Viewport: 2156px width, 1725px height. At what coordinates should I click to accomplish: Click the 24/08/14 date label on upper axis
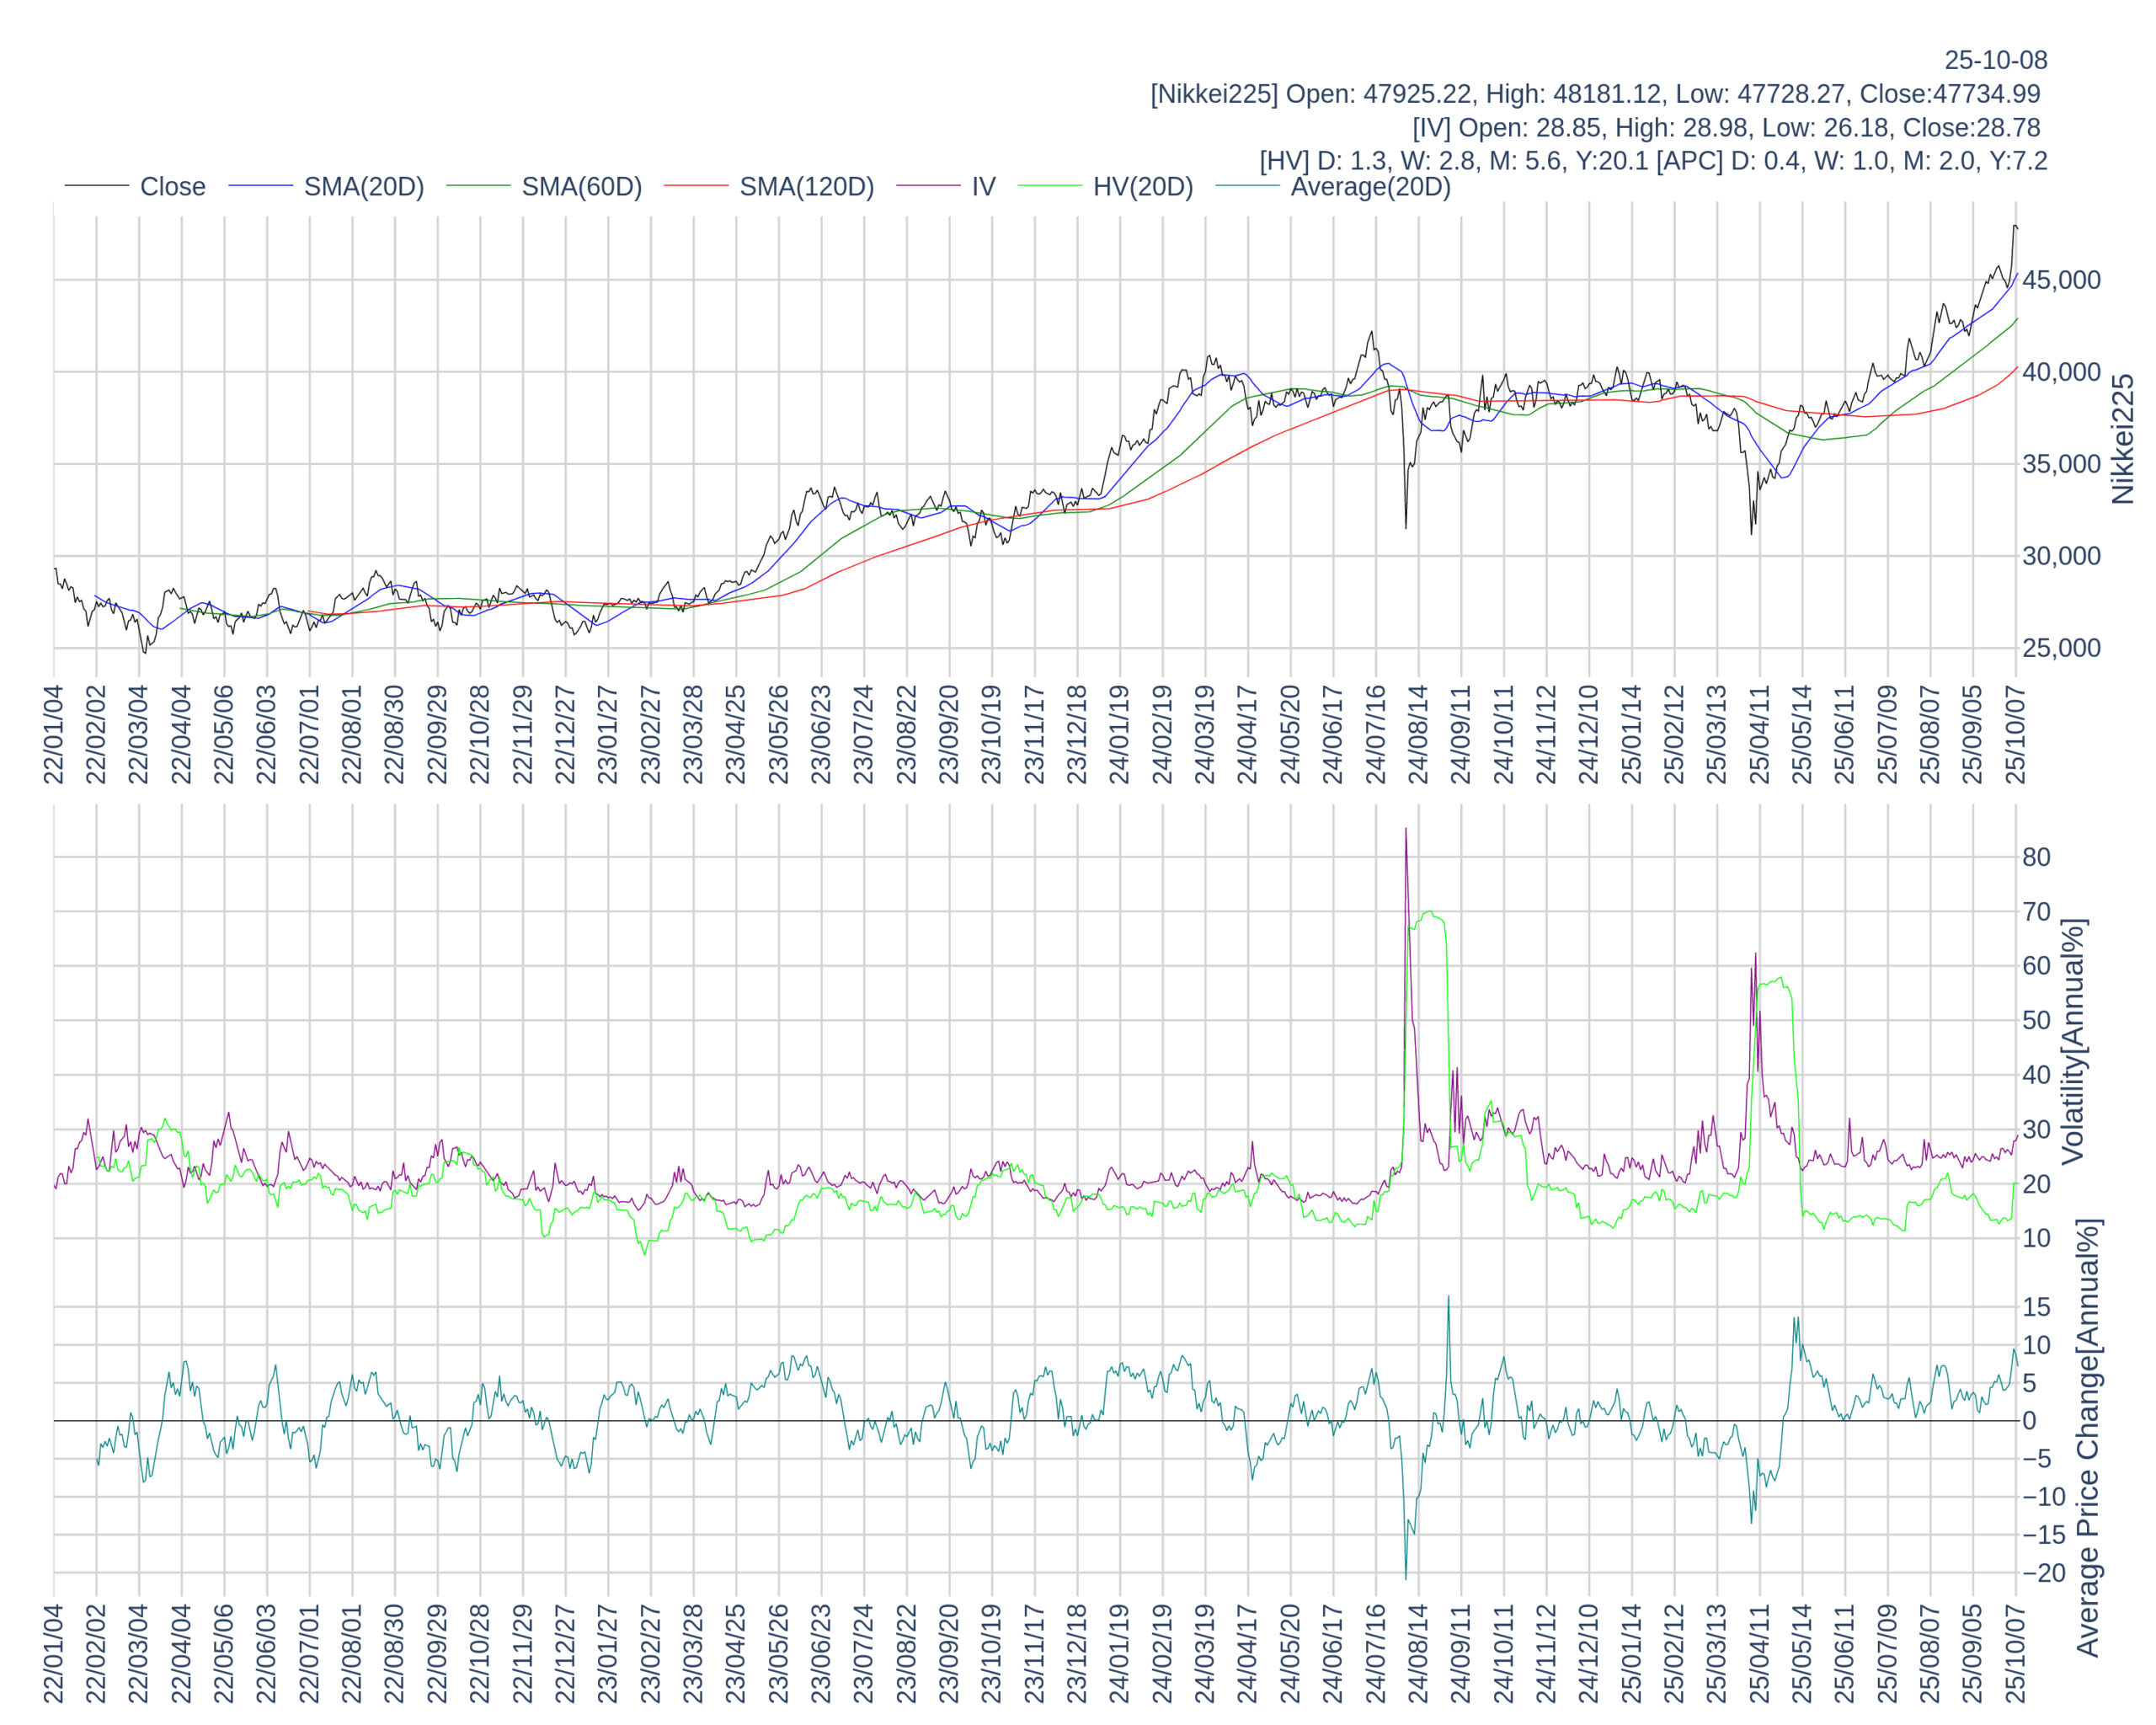click(1418, 734)
